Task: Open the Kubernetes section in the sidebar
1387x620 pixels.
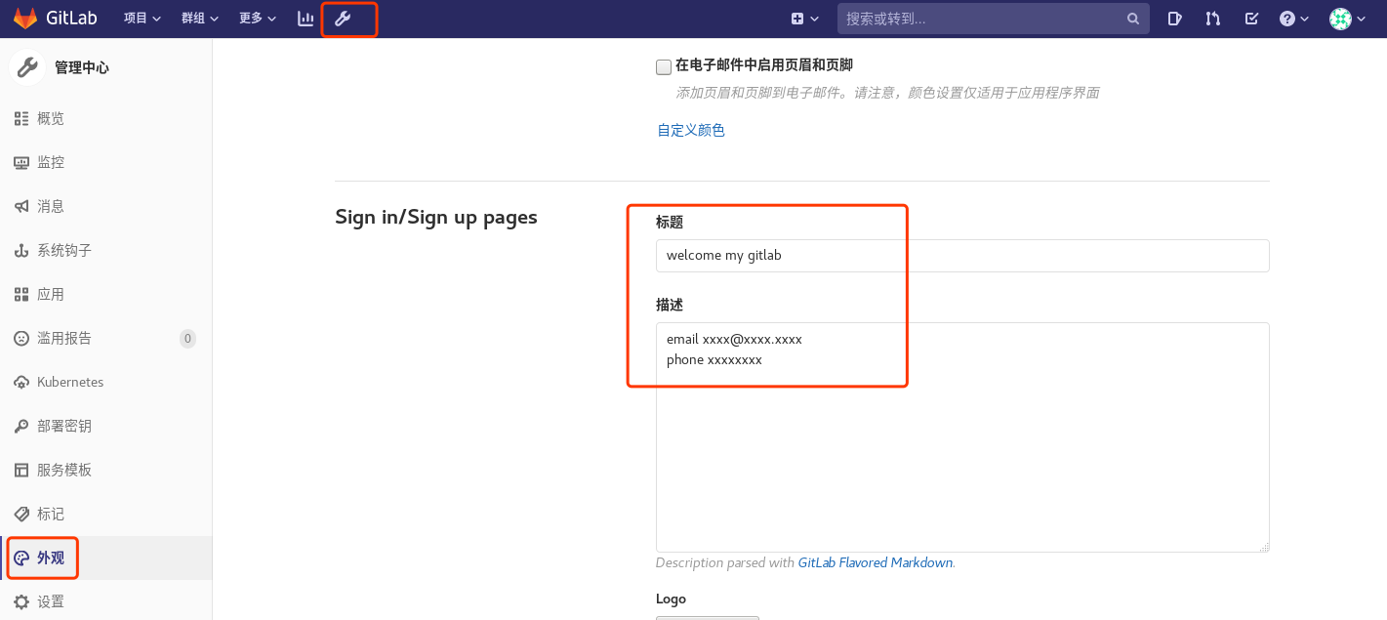Action: click(x=71, y=382)
